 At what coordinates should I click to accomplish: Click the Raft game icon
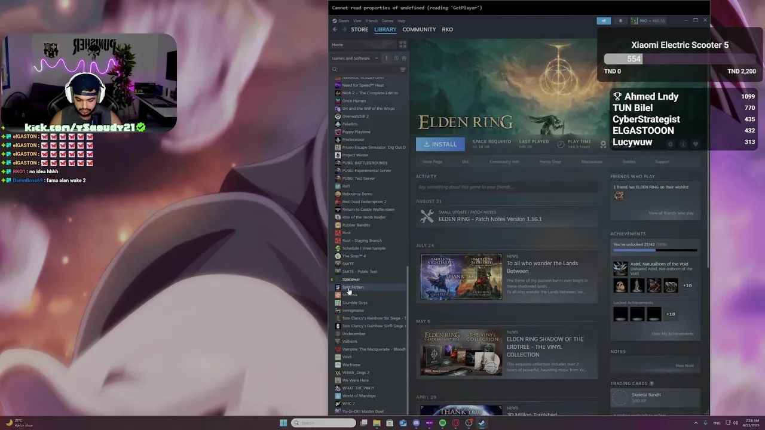click(x=338, y=186)
